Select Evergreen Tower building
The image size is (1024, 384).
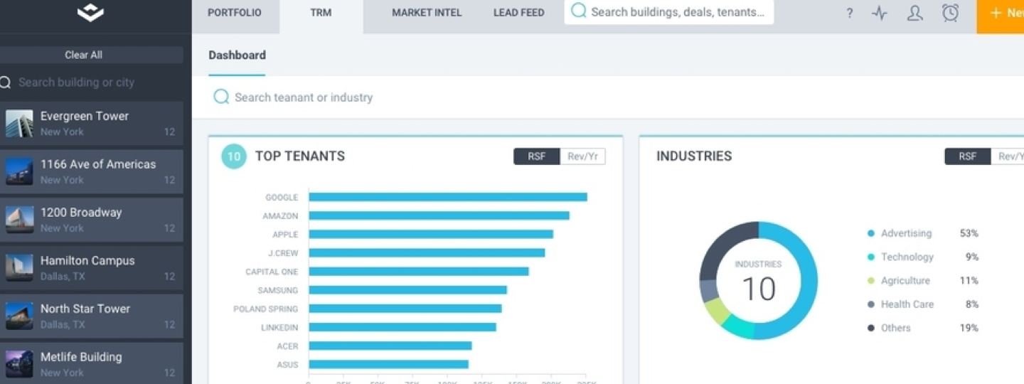tap(92, 124)
